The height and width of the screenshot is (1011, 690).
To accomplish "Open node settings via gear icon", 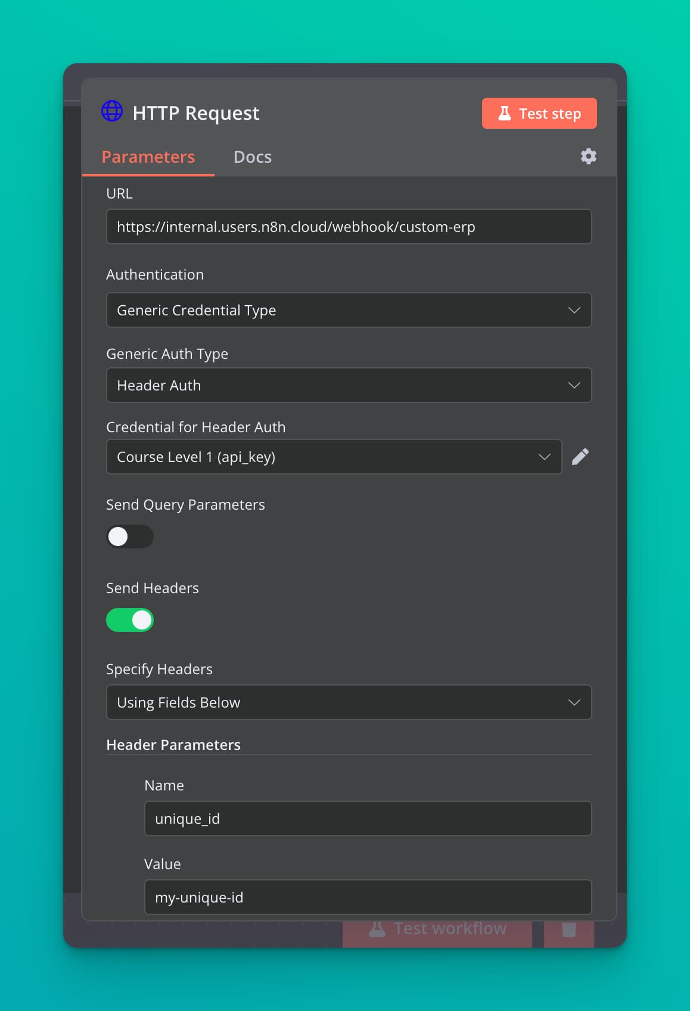I will [589, 156].
